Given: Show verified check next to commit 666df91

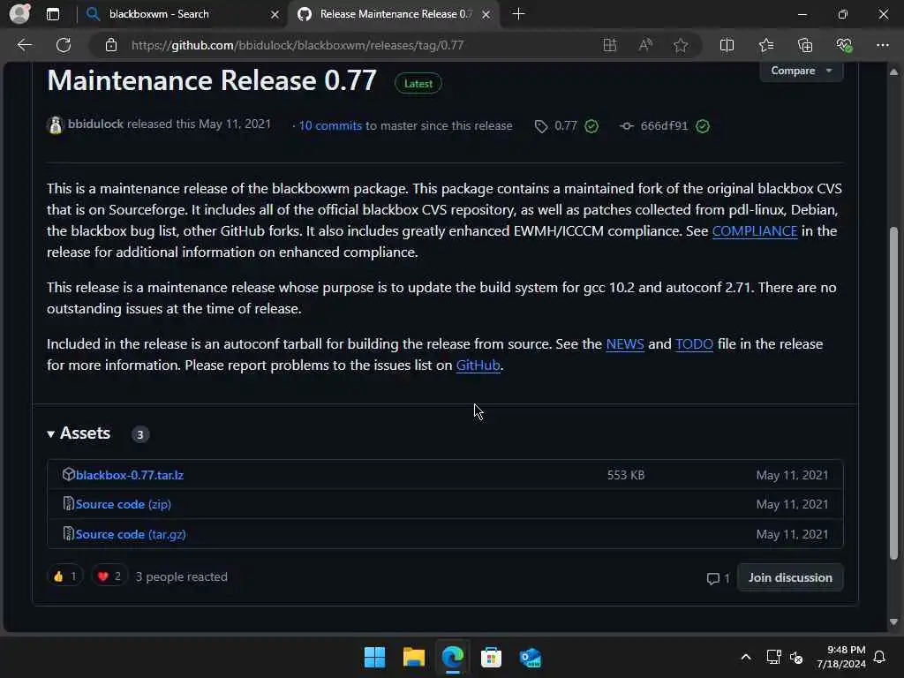Looking at the screenshot, I should click(x=702, y=126).
